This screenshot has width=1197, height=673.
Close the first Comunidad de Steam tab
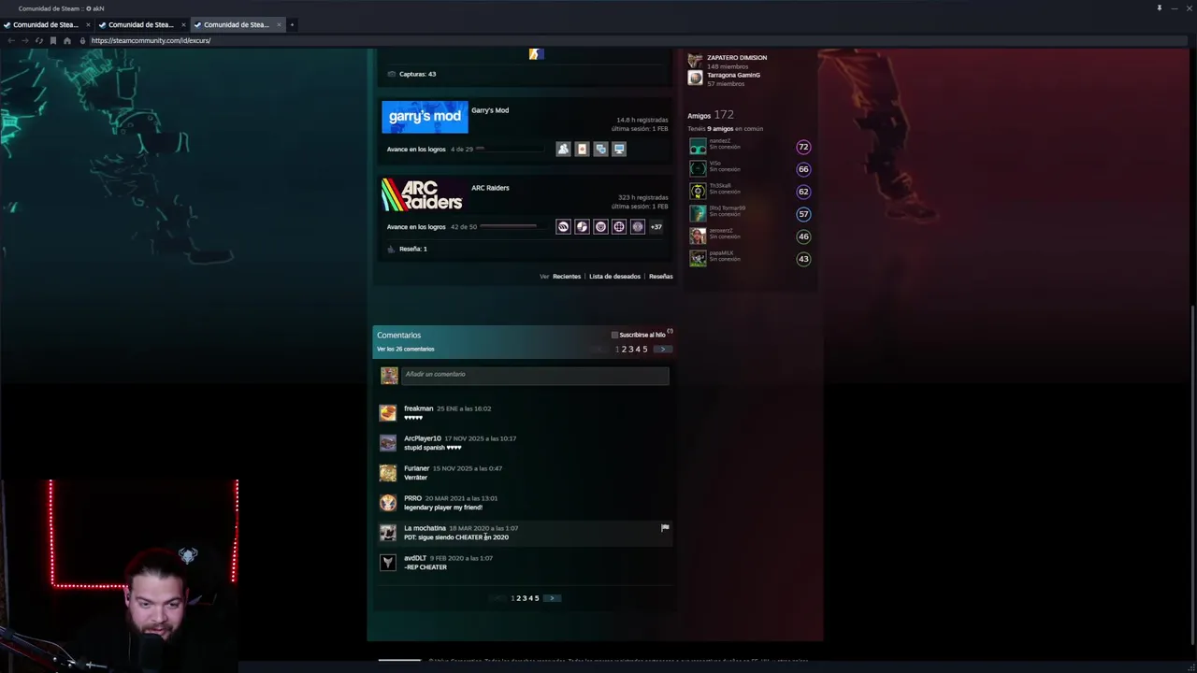pyautogui.click(x=88, y=24)
